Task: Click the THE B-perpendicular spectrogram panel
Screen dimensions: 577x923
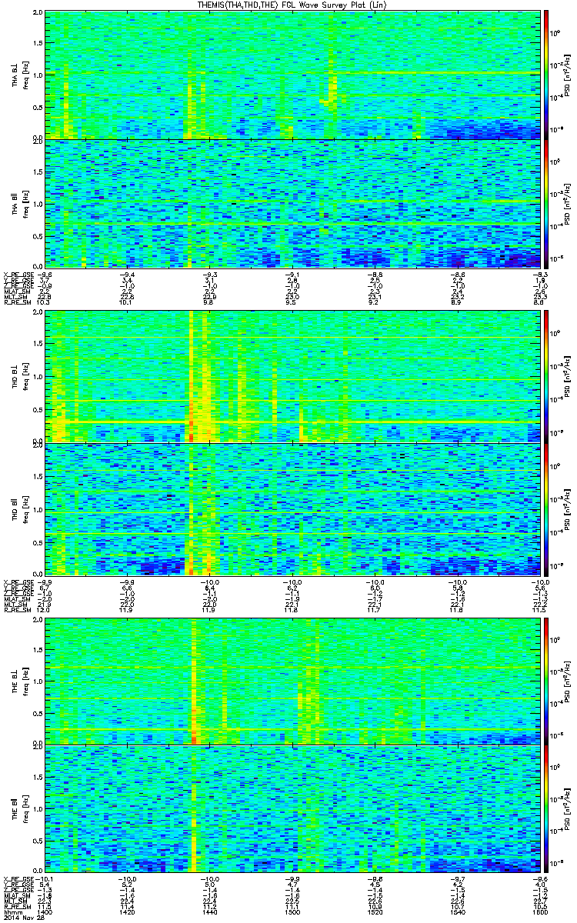Action: click(x=292, y=680)
